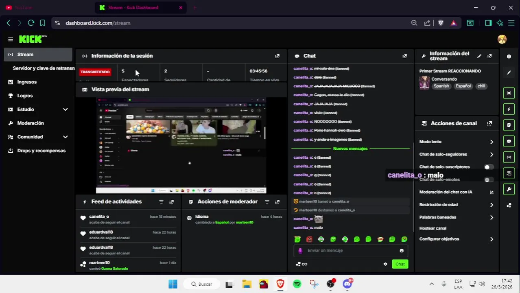Toggle the stream preview panel icon in sidebar
The image size is (520, 293).
click(509, 93)
